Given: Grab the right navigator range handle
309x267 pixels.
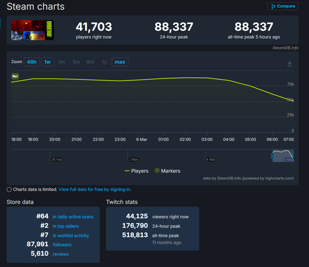Looking at the screenshot, I should coord(293,156).
